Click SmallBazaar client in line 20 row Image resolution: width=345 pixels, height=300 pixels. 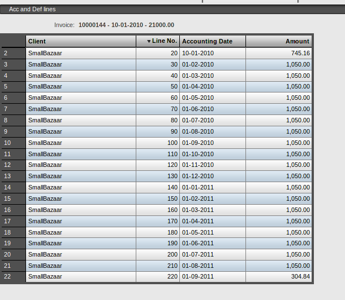81,53
